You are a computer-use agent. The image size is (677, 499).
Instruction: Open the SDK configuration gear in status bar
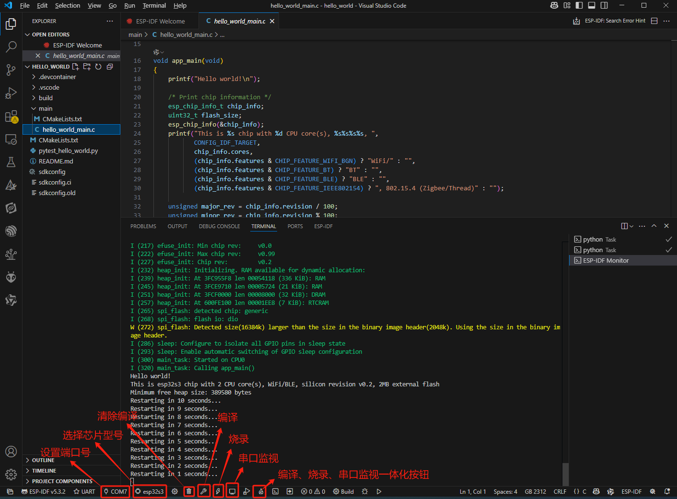[175, 491]
